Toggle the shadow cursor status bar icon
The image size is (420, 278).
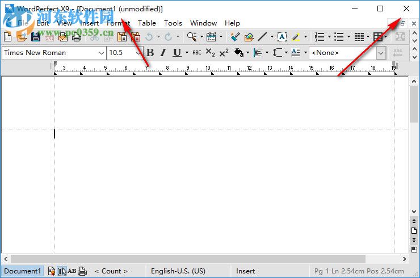[62, 271]
